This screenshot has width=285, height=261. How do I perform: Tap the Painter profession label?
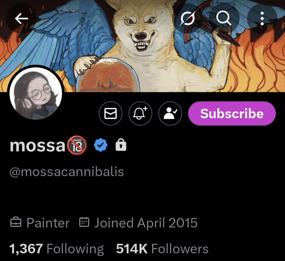point(48,223)
